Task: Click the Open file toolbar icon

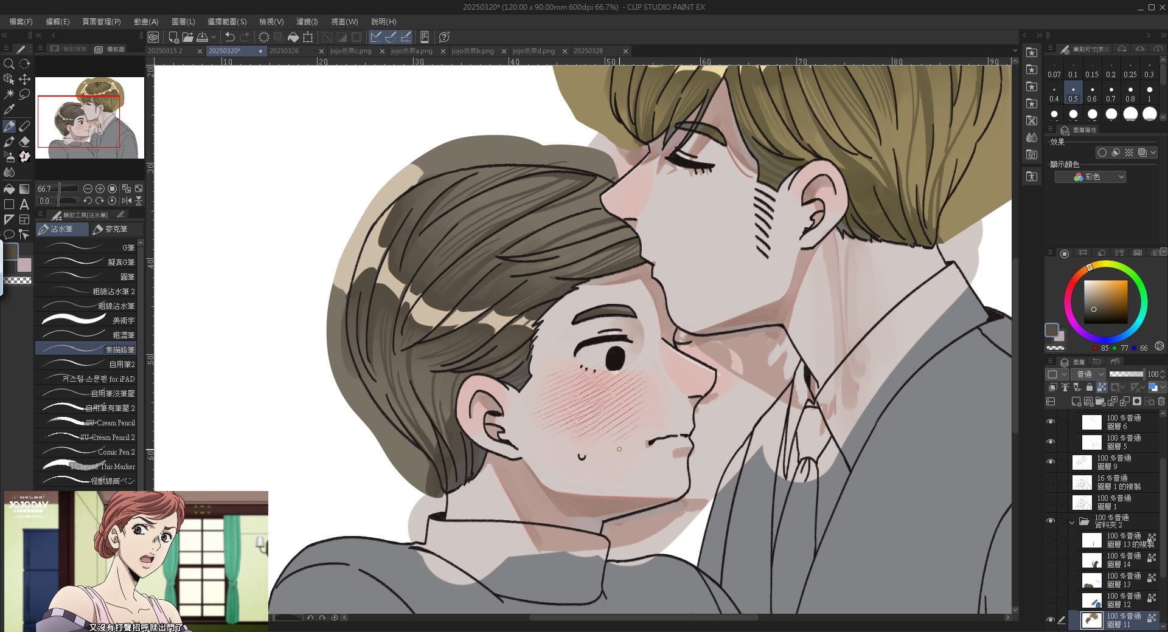Action: coord(187,37)
